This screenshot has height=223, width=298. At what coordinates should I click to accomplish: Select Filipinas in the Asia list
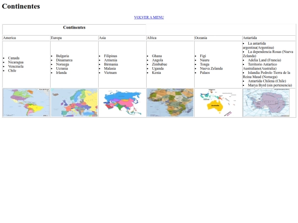pos(110,56)
